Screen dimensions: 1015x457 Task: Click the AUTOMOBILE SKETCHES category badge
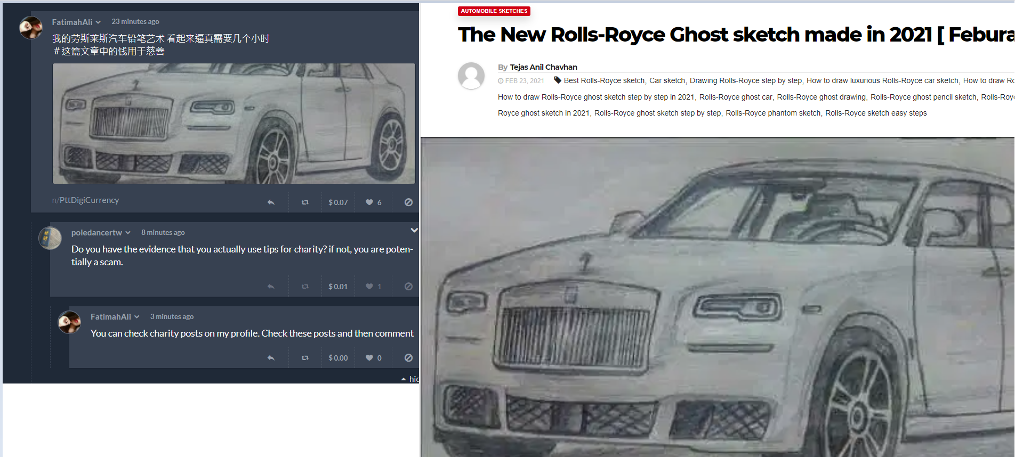click(x=494, y=11)
